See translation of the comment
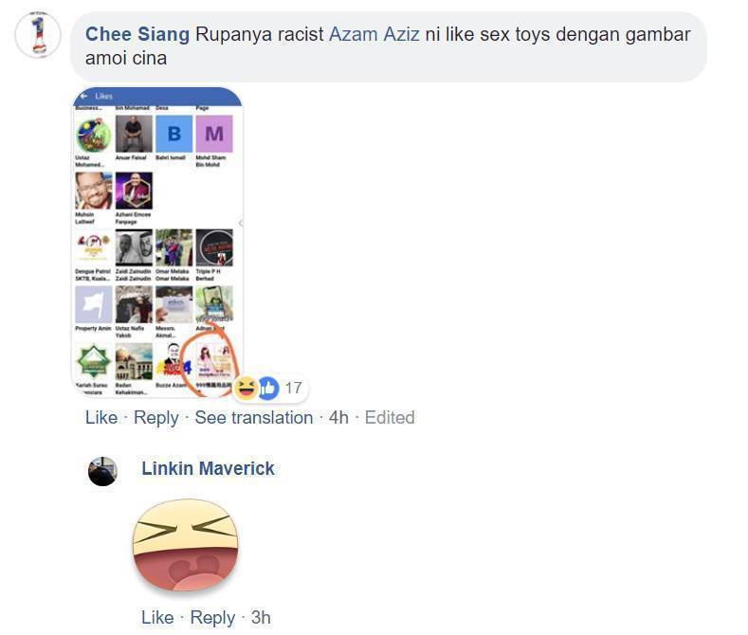 pos(254,418)
